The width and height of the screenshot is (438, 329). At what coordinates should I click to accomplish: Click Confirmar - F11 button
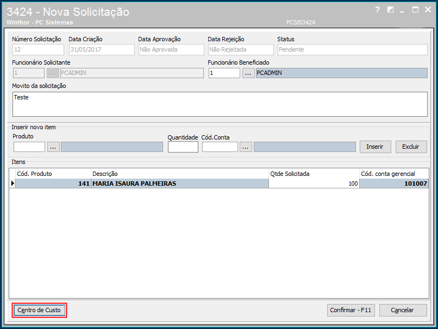(x=351, y=310)
